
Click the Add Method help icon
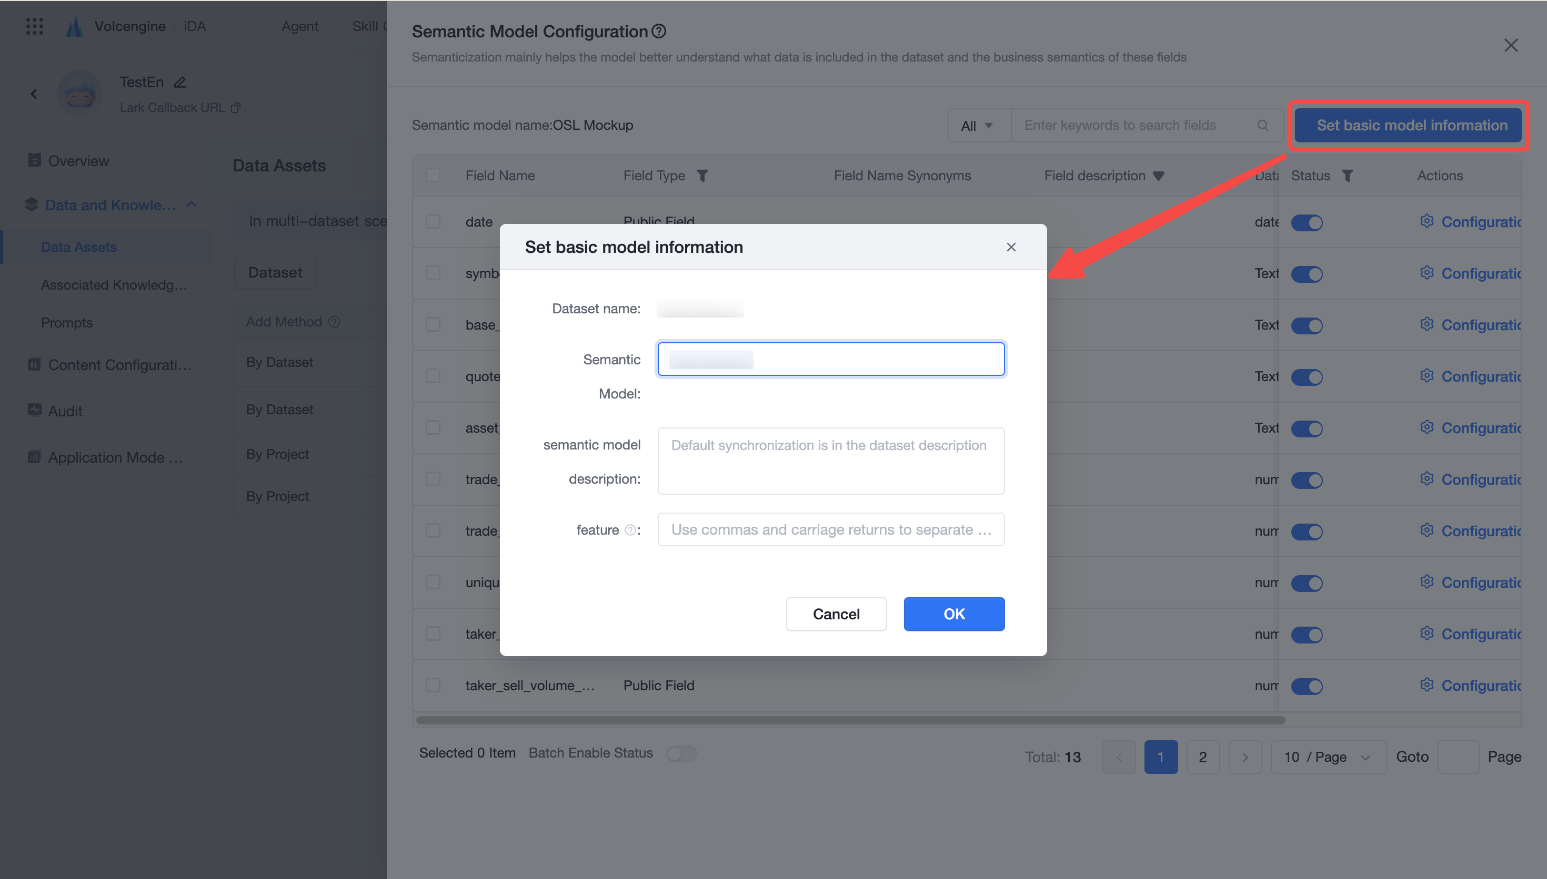tap(334, 322)
